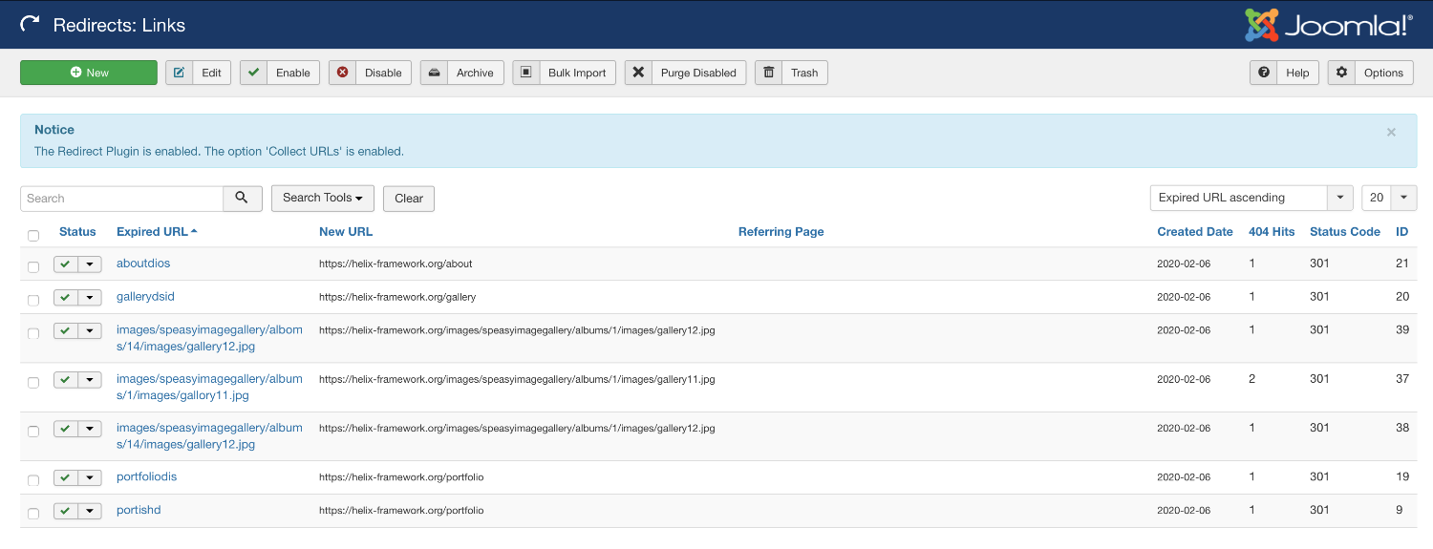Click into the Search text field
This screenshot has width=1433, height=549.
[121, 198]
